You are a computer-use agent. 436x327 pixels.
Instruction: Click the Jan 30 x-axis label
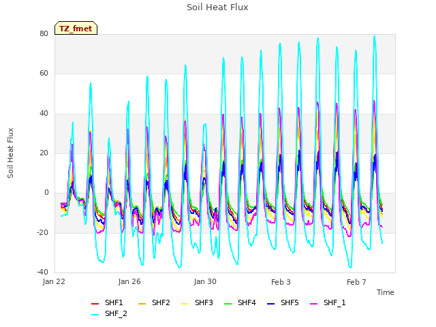(x=205, y=282)
